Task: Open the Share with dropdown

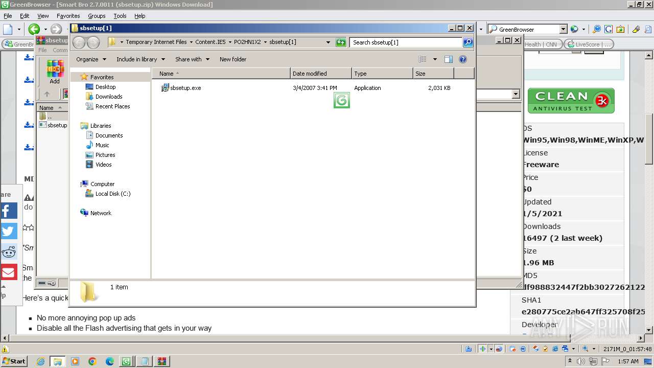Action: coord(192,59)
